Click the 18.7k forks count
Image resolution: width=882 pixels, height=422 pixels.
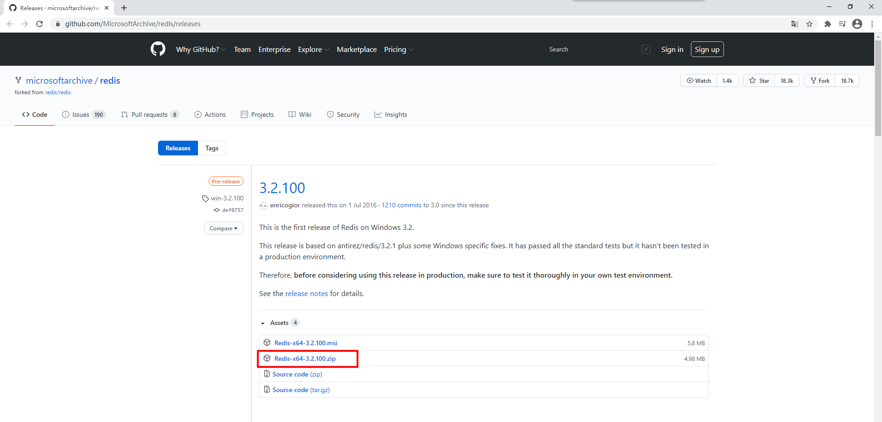pos(847,80)
